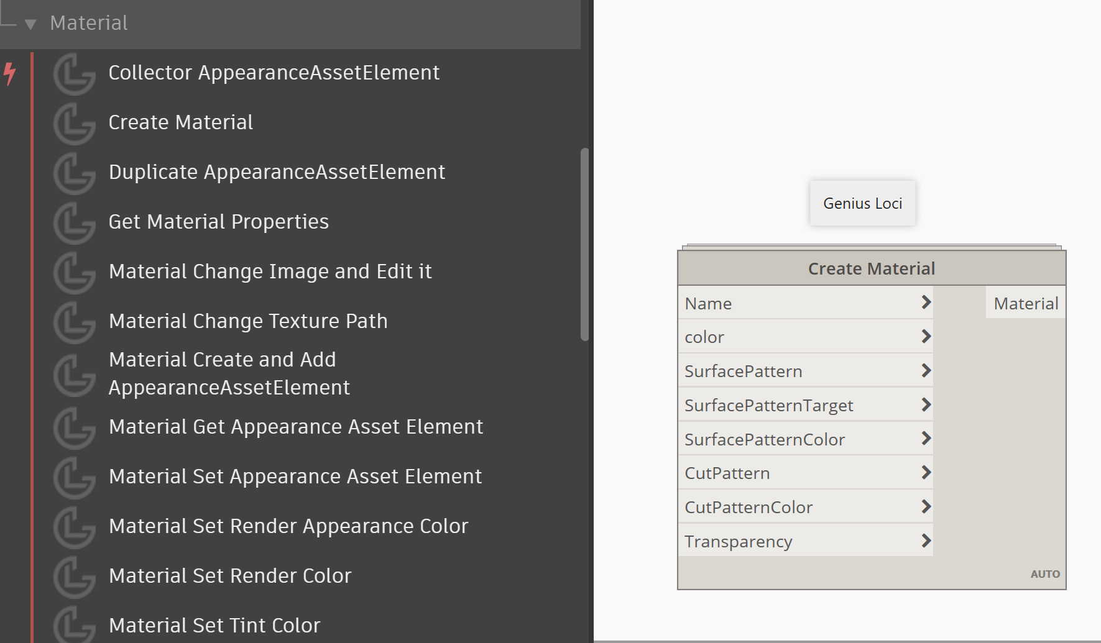Click the Material output port
The image size is (1101, 643).
[1025, 303]
